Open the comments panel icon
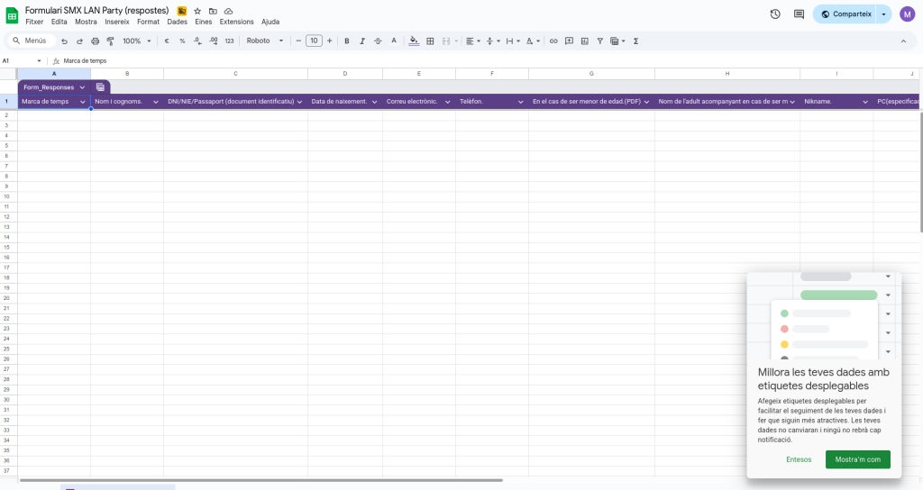The width and height of the screenshot is (923, 490). tap(799, 14)
